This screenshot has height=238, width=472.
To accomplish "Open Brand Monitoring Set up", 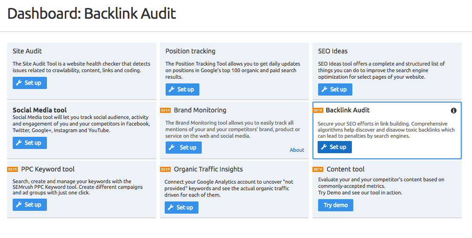I will [183, 148].
